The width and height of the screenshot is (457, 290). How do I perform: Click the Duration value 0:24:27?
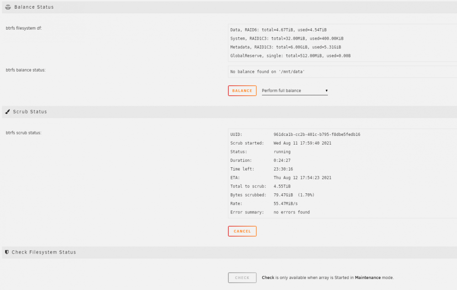pos(282,160)
